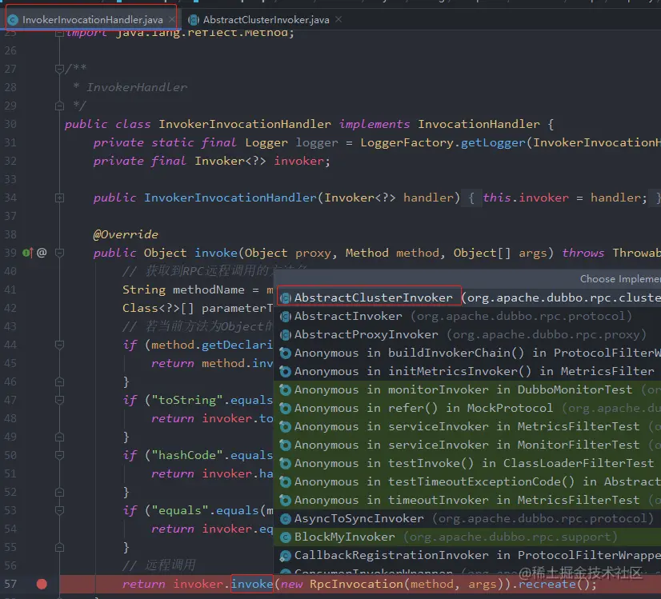This screenshot has width=661, height=599.
Task: Click the AbstractProxyInvoker class icon in popup
Action: click(x=286, y=335)
